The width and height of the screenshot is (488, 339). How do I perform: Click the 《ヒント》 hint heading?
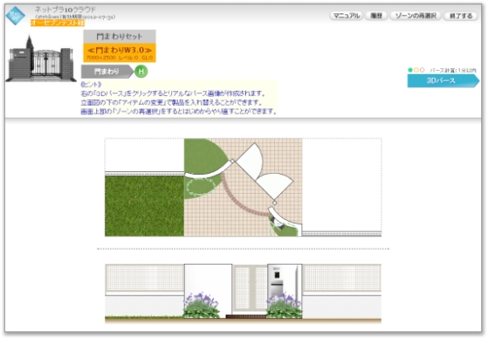click(x=91, y=85)
